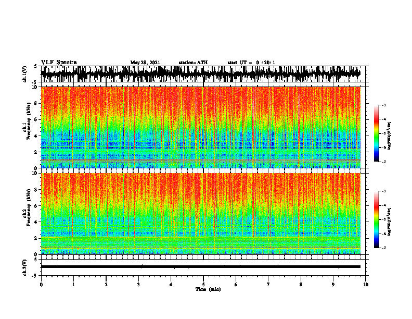Click the "ch.3(V)" axis label
412x319 pixels.
pos(24,267)
